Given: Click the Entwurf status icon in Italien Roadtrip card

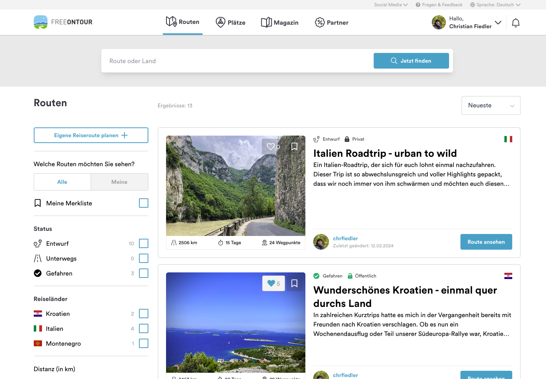Looking at the screenshot, I should point(316,139).
